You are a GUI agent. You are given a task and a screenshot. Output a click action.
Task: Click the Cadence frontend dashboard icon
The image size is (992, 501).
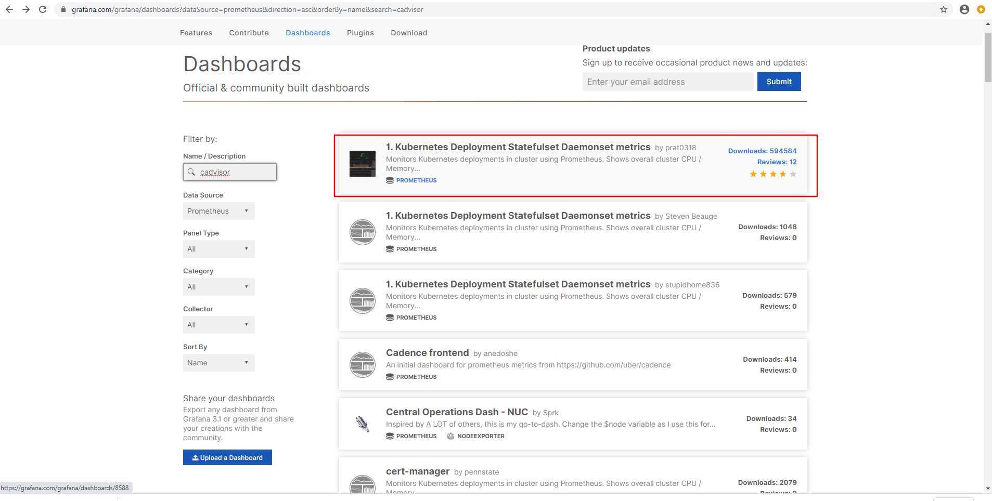tap(362, 365)
